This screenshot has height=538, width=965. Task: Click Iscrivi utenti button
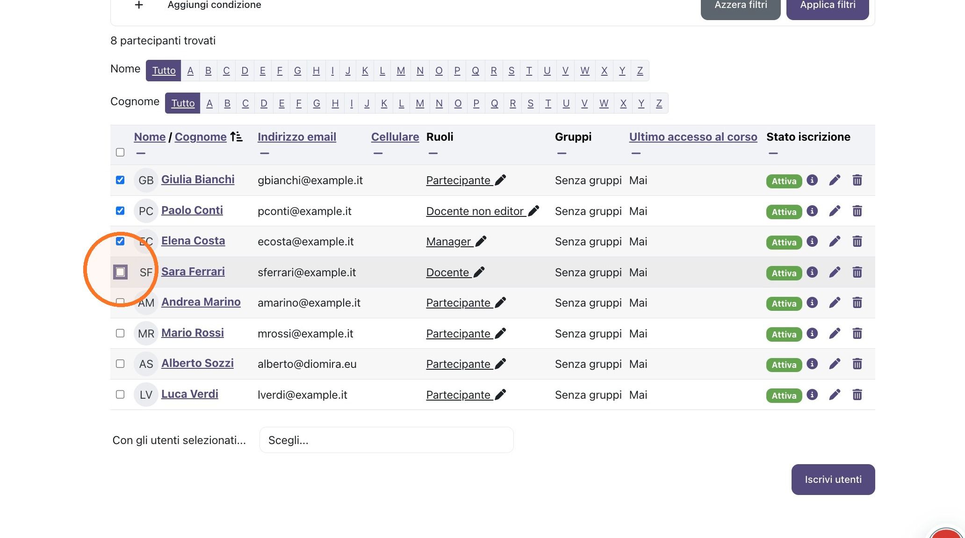click(x=833, y=479)
